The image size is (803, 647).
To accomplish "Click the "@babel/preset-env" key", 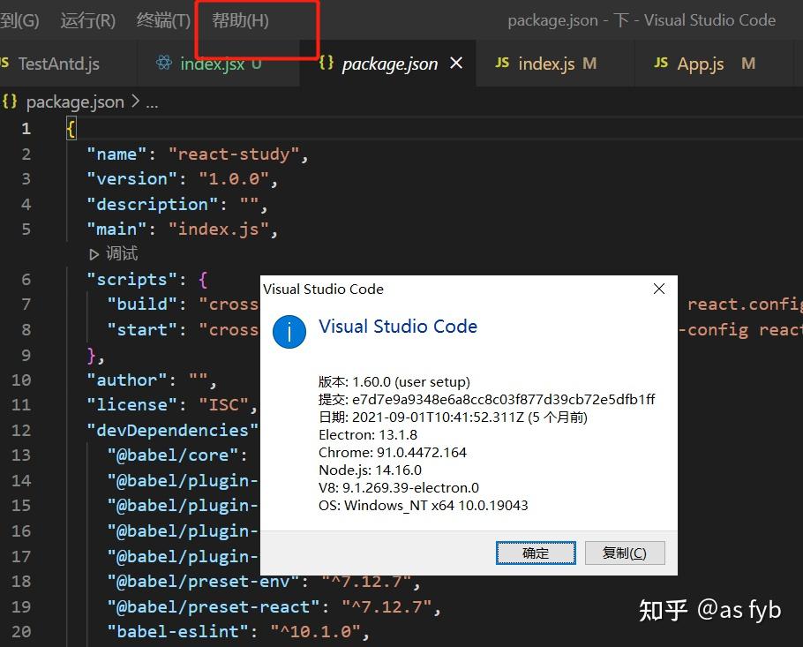I will click(203, 582).
